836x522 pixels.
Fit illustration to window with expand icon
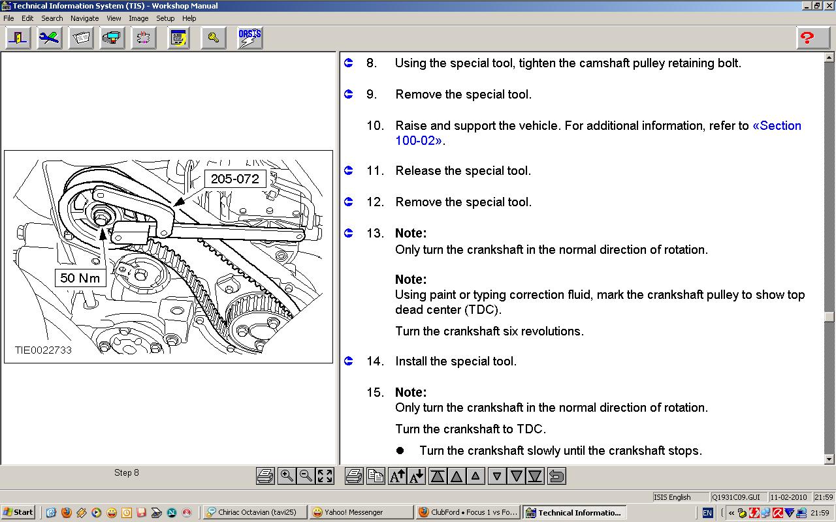pos(325,476)
